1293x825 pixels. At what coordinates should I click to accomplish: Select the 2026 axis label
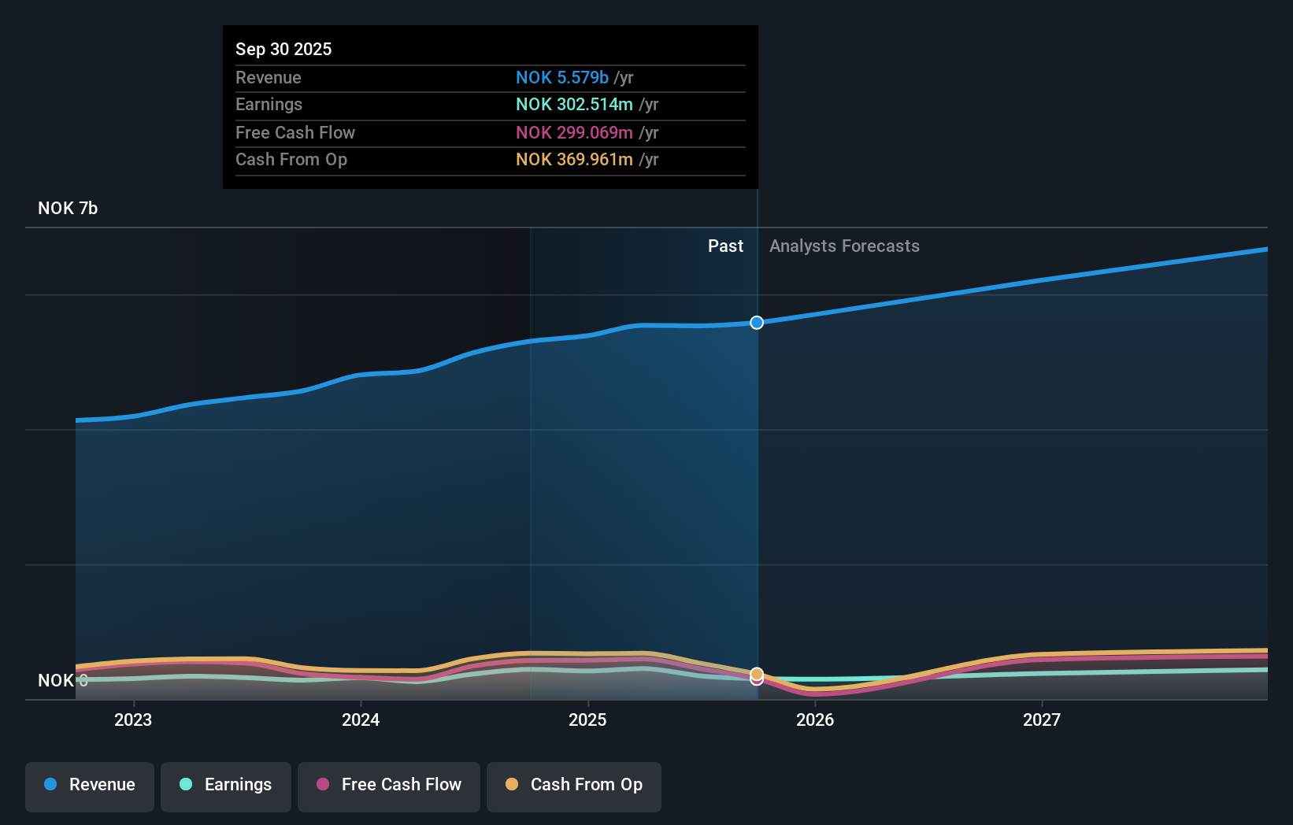click(816, 720)
